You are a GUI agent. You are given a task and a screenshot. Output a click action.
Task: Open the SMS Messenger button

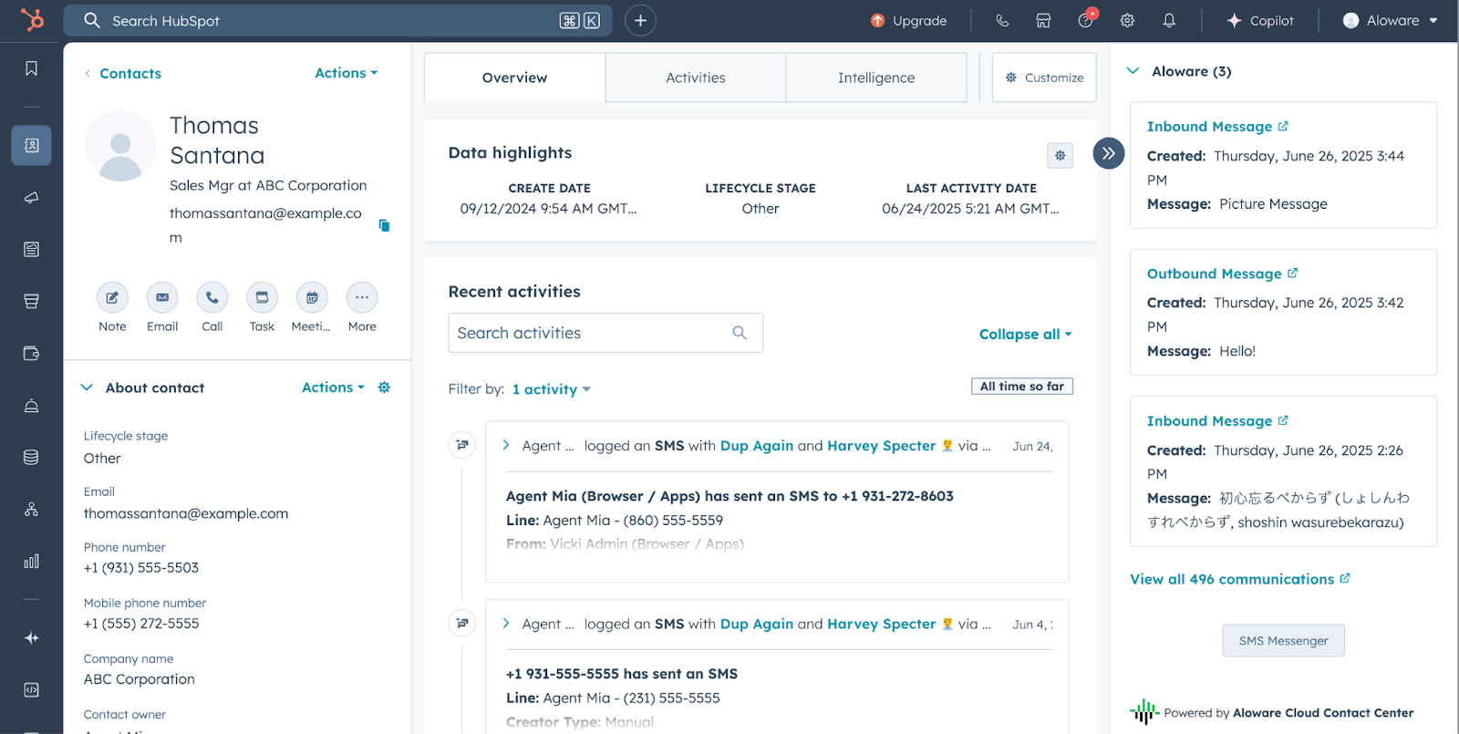click(x=1283, y=640)
